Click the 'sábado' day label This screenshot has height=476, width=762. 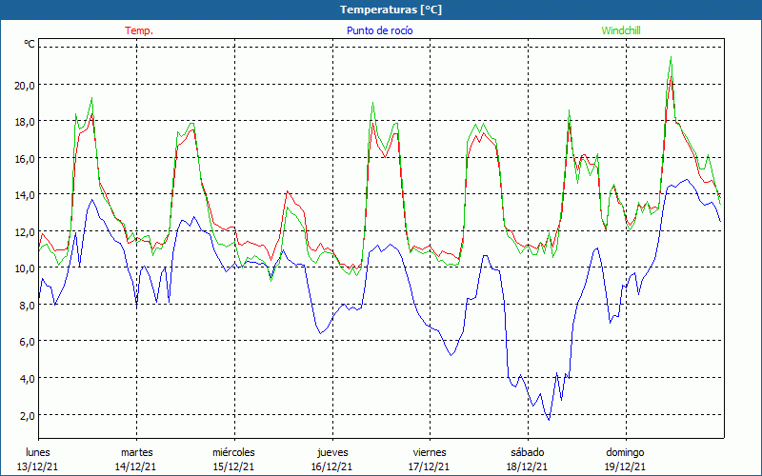coord(528,452)
